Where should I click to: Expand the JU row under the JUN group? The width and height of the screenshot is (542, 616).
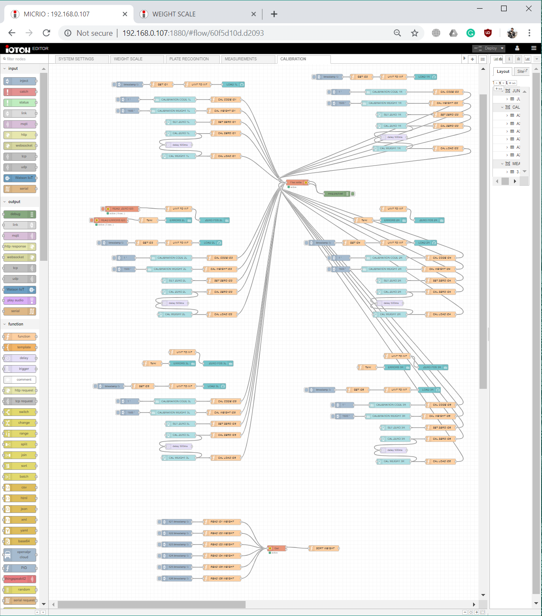(507, 99)
